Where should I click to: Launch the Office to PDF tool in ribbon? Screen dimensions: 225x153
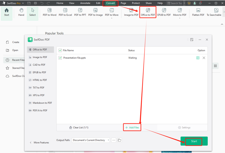(x=148, y=12)
